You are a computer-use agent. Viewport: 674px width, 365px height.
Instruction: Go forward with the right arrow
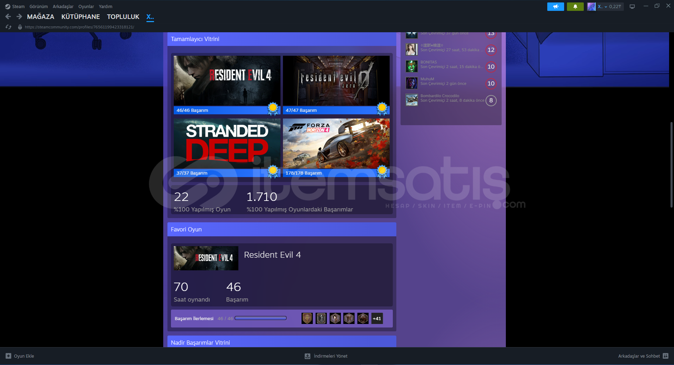click(19, 16)
